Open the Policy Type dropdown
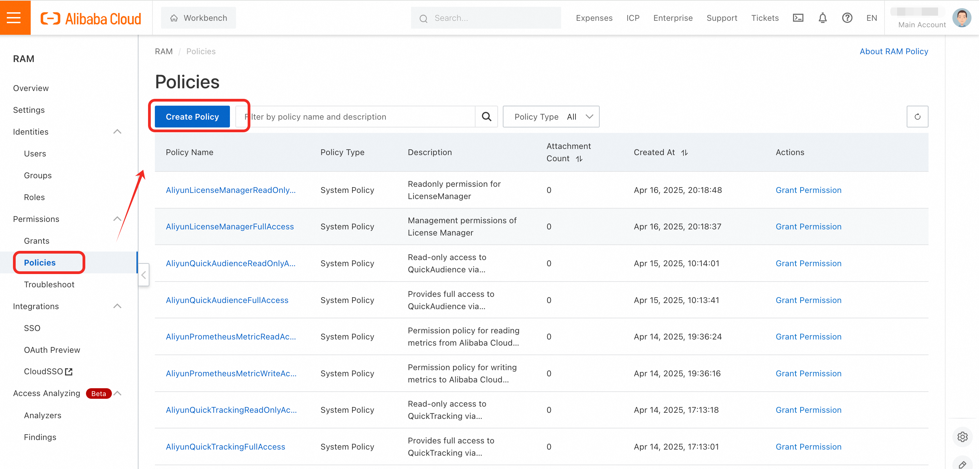Screen dimensions: 979x469 pyautogui.click(x=551, y=117)
